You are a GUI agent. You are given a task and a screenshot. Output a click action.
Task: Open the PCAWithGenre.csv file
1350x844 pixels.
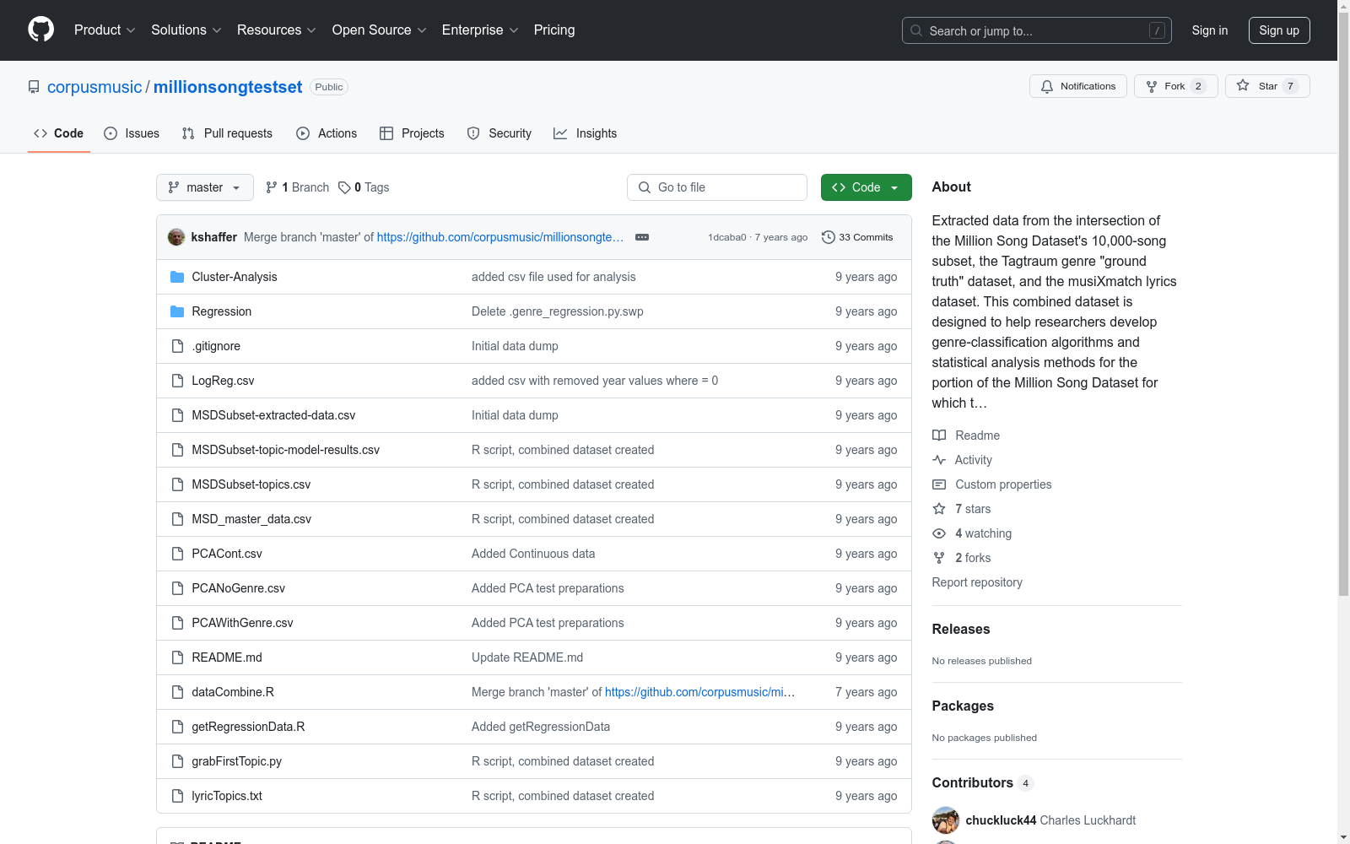point(242,623)
